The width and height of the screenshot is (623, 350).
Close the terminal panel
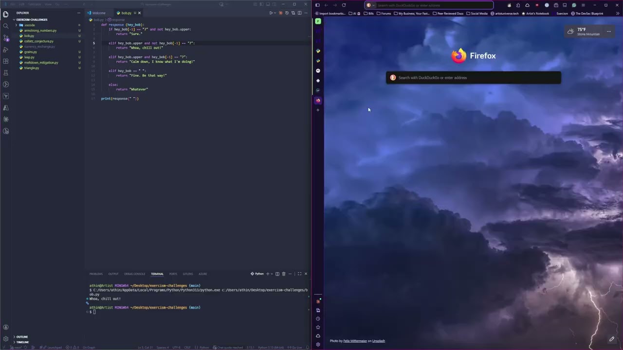tap(306, 274)
